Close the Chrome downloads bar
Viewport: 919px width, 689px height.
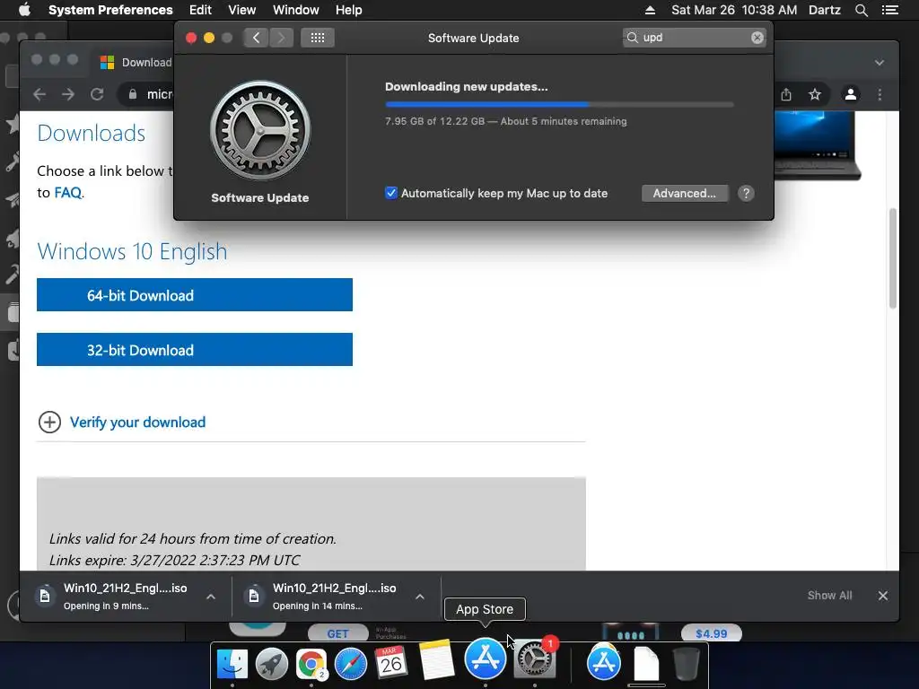click(883, 596)
